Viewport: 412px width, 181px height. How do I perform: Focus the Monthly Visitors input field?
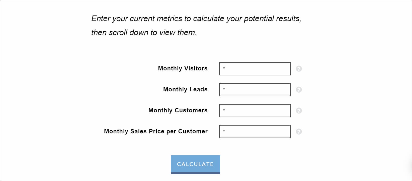click(255, 69)
